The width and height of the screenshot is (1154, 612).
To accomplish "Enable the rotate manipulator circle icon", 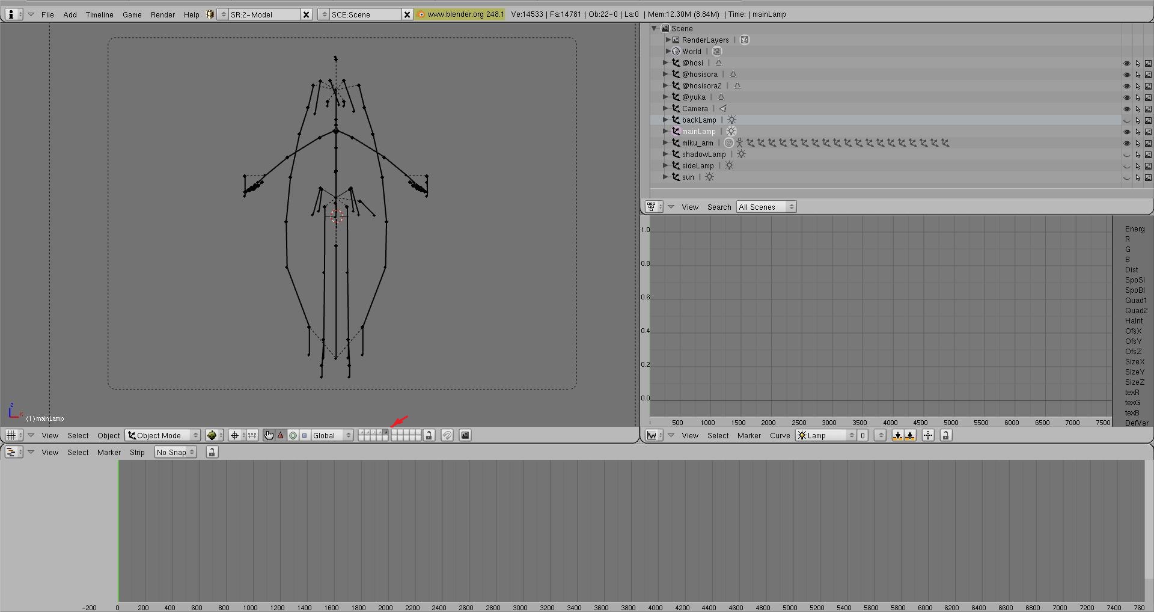I will tap(293, 435).
